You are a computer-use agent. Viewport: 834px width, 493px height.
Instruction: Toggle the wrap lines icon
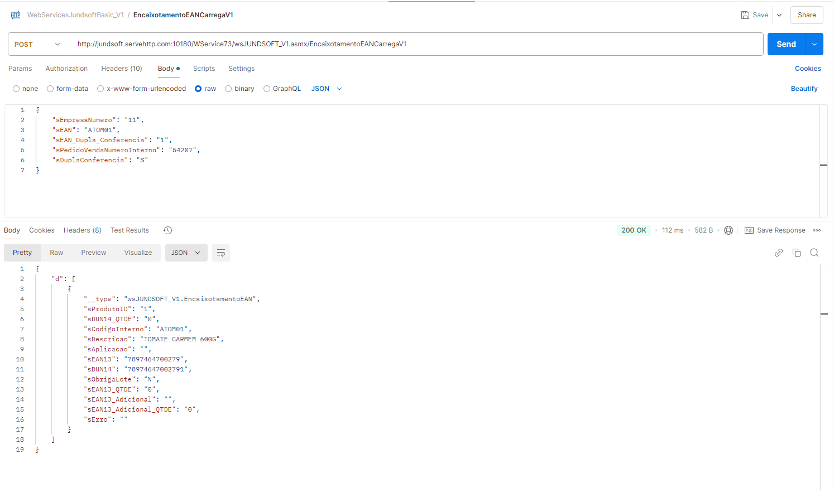221,253
